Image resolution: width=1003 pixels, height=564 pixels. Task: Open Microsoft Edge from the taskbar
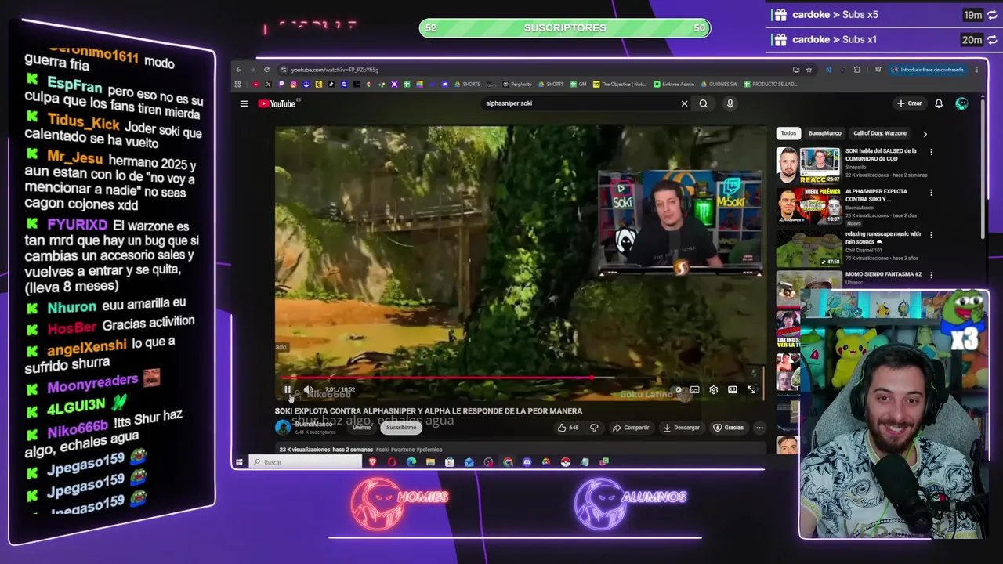coord(411,462)
